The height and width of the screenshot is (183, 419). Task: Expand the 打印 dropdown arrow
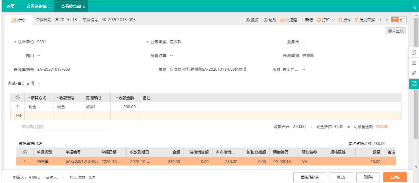click(x=334, y=20)
